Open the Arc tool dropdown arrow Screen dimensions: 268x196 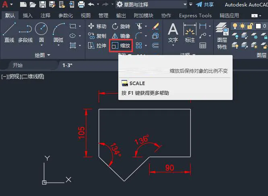[x=58, y=45]
